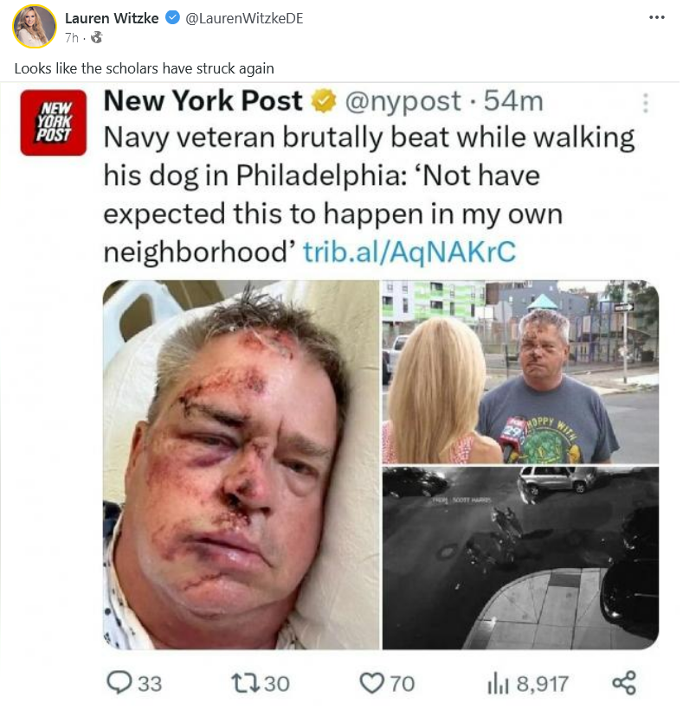This screenshot has height=709, width=683.
Task: Click the views bar chart icon
Action: [x=499, y=684]
